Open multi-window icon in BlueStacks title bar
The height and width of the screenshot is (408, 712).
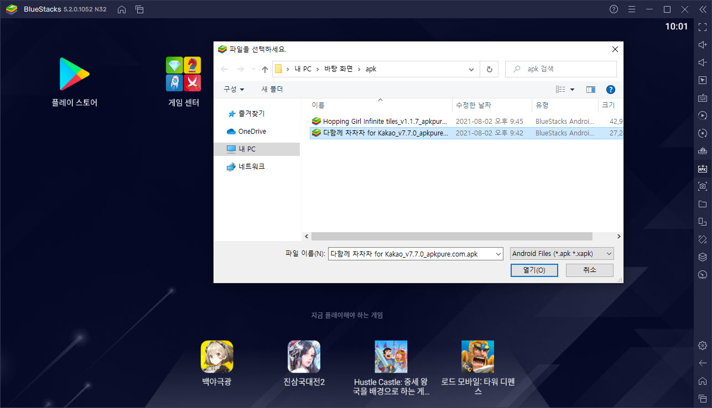click(139, 9)
